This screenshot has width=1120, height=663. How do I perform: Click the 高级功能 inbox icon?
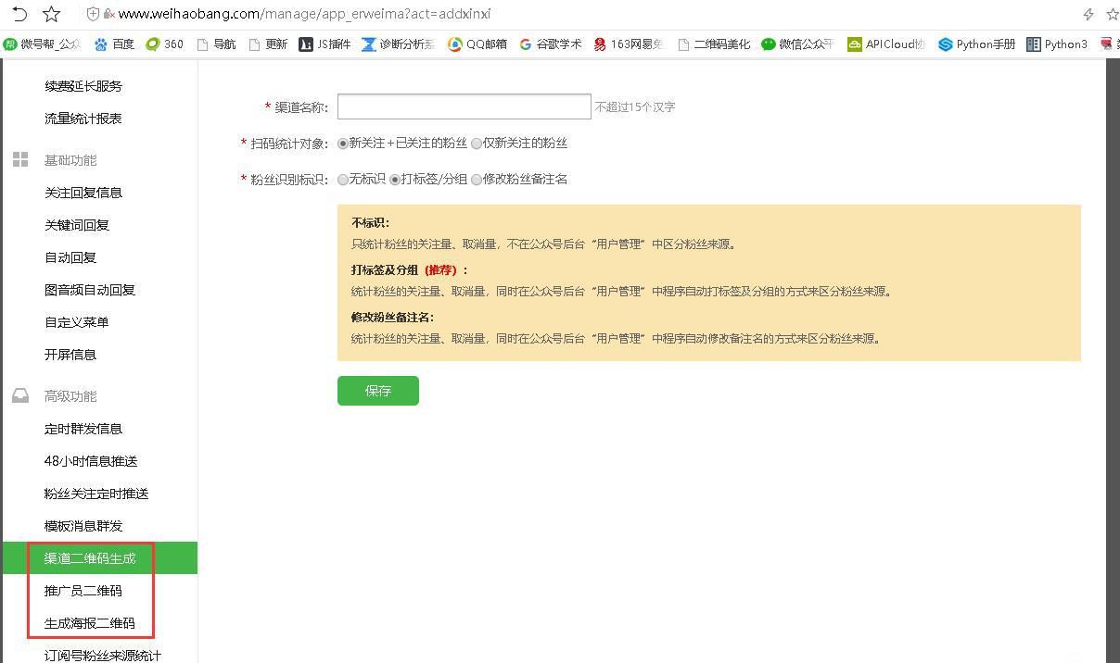pyautogui.click(x=20, y=394)
